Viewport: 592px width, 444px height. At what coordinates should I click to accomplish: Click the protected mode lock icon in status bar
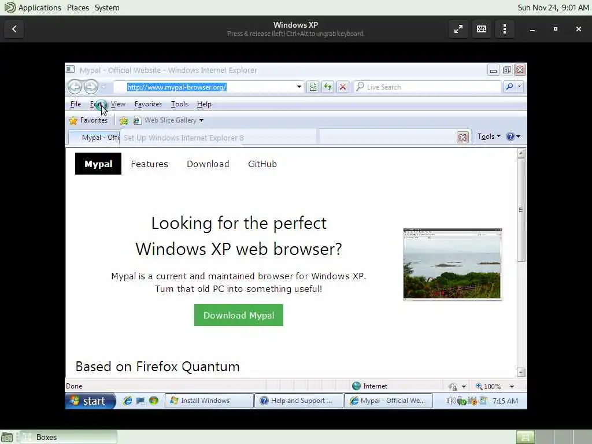(453, 386)
